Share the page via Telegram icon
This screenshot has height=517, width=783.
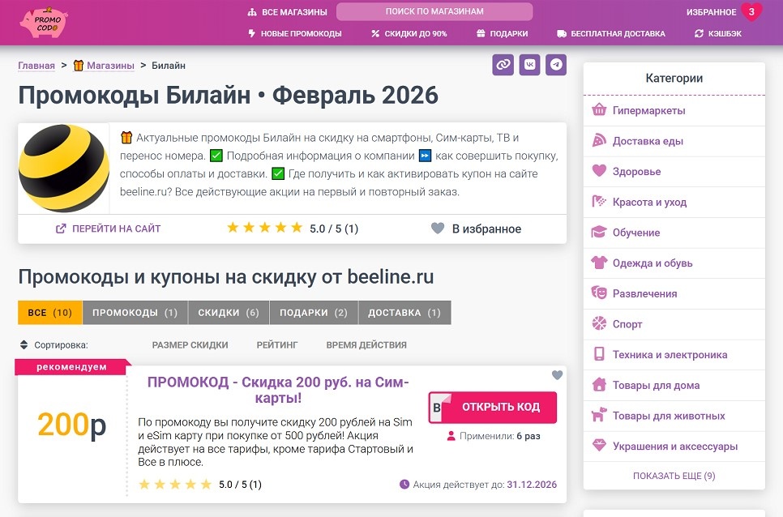point(556,65)
